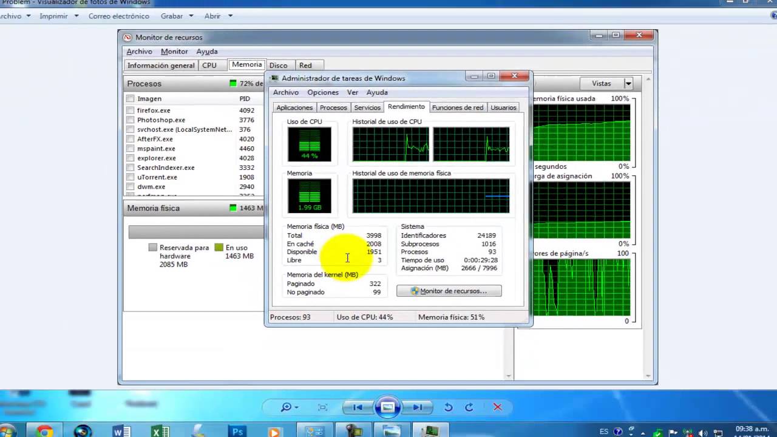
Task: Click the Administrador de tareas title icon
Action: point(274,78)
